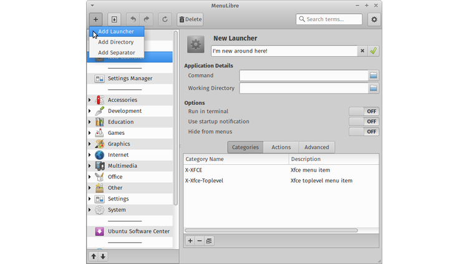The height and width of the screenshot is (264, 469).
Task: Open the gear settings menu icon
Action: point(374,19)
